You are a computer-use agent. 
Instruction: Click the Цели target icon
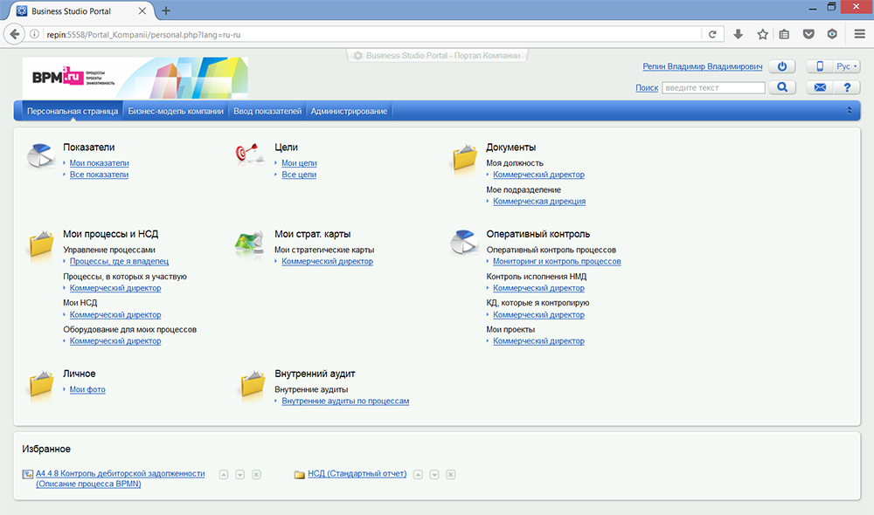click(249, 154)
